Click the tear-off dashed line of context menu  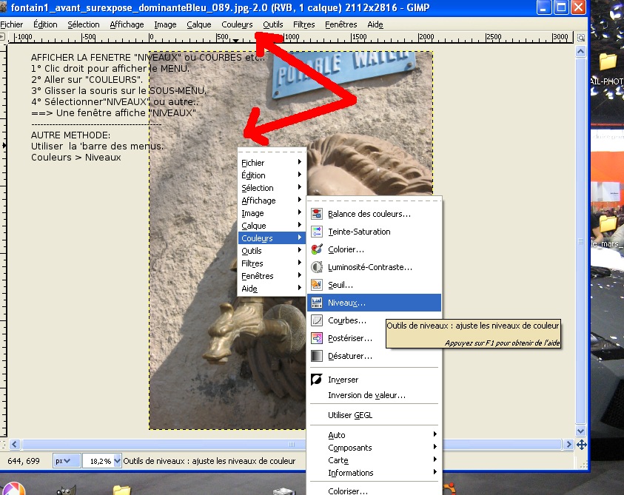(272, 152)
